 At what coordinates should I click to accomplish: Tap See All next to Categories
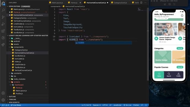[x=180, y=48]
